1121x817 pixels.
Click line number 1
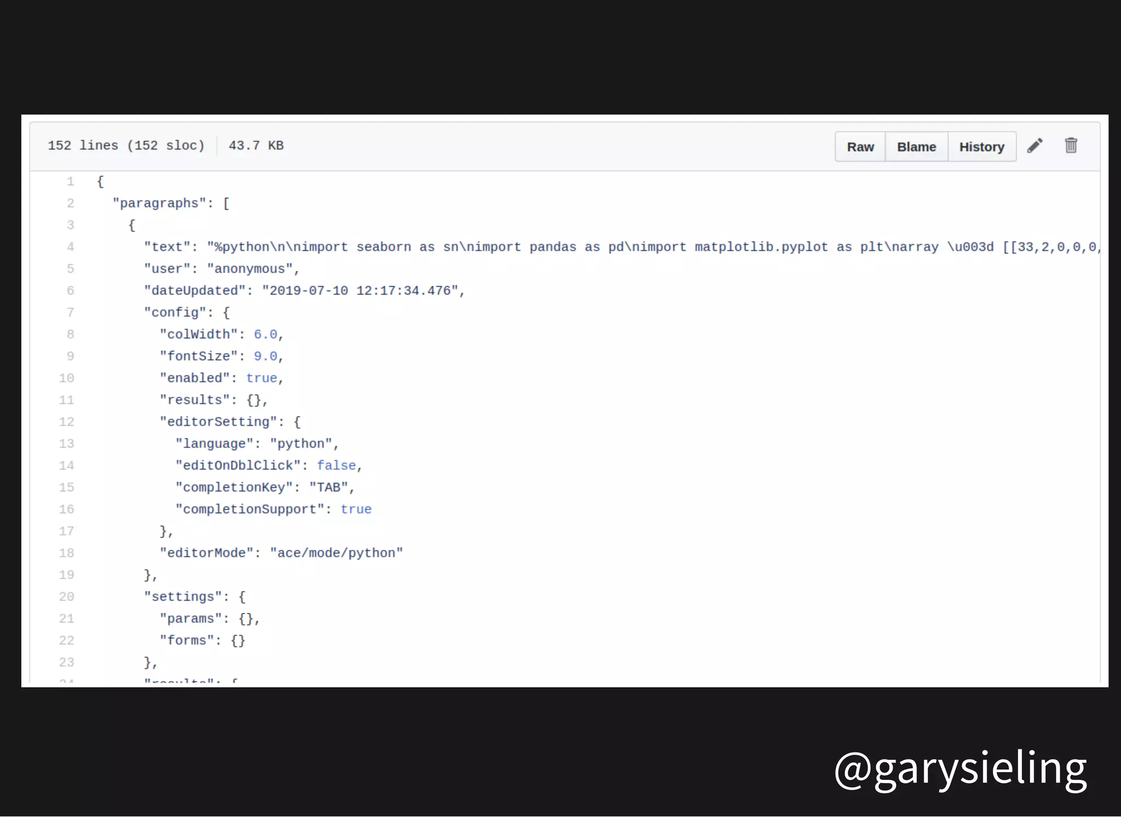[70, 182]
